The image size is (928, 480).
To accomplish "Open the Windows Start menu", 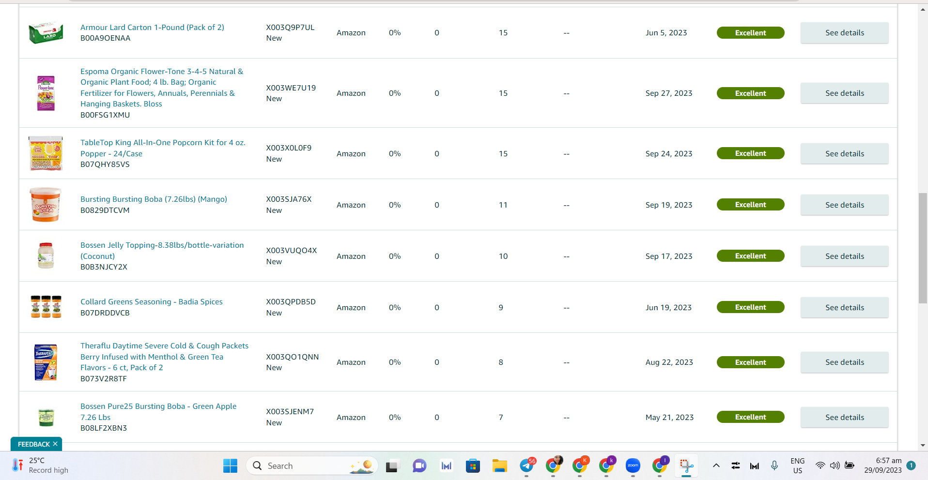I will [230, 466].
